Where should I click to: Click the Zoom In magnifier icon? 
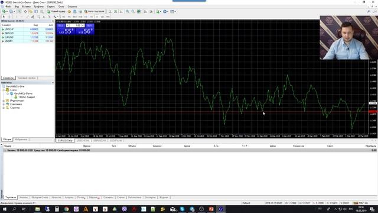pos(128,11)
